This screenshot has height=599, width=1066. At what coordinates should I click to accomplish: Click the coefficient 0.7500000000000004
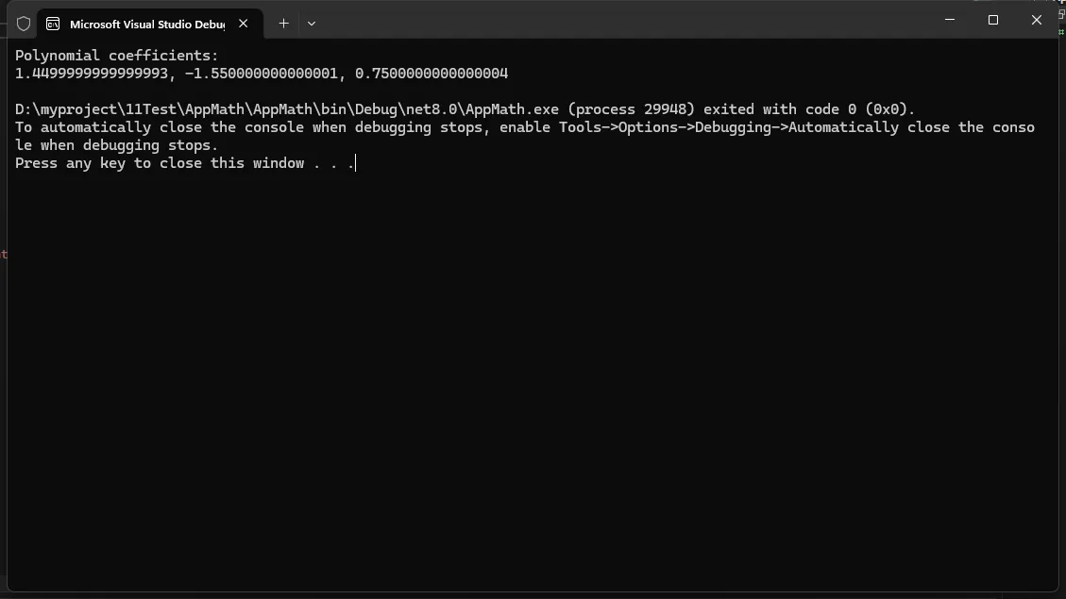(x=431, y=74)
